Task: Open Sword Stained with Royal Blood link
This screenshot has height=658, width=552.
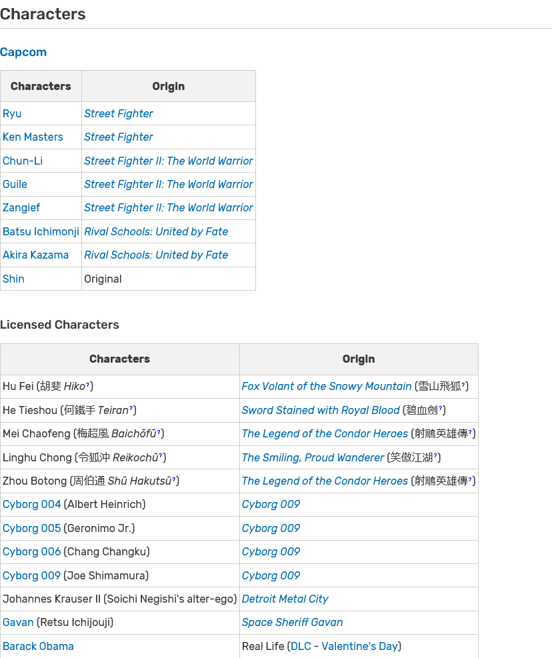Action: coord(321,411)
